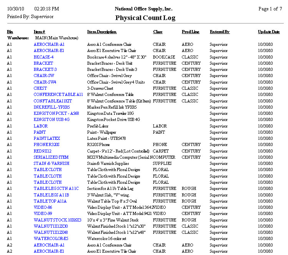
Task: Select the CHEST item link
Action: click(x=40, y=88)
